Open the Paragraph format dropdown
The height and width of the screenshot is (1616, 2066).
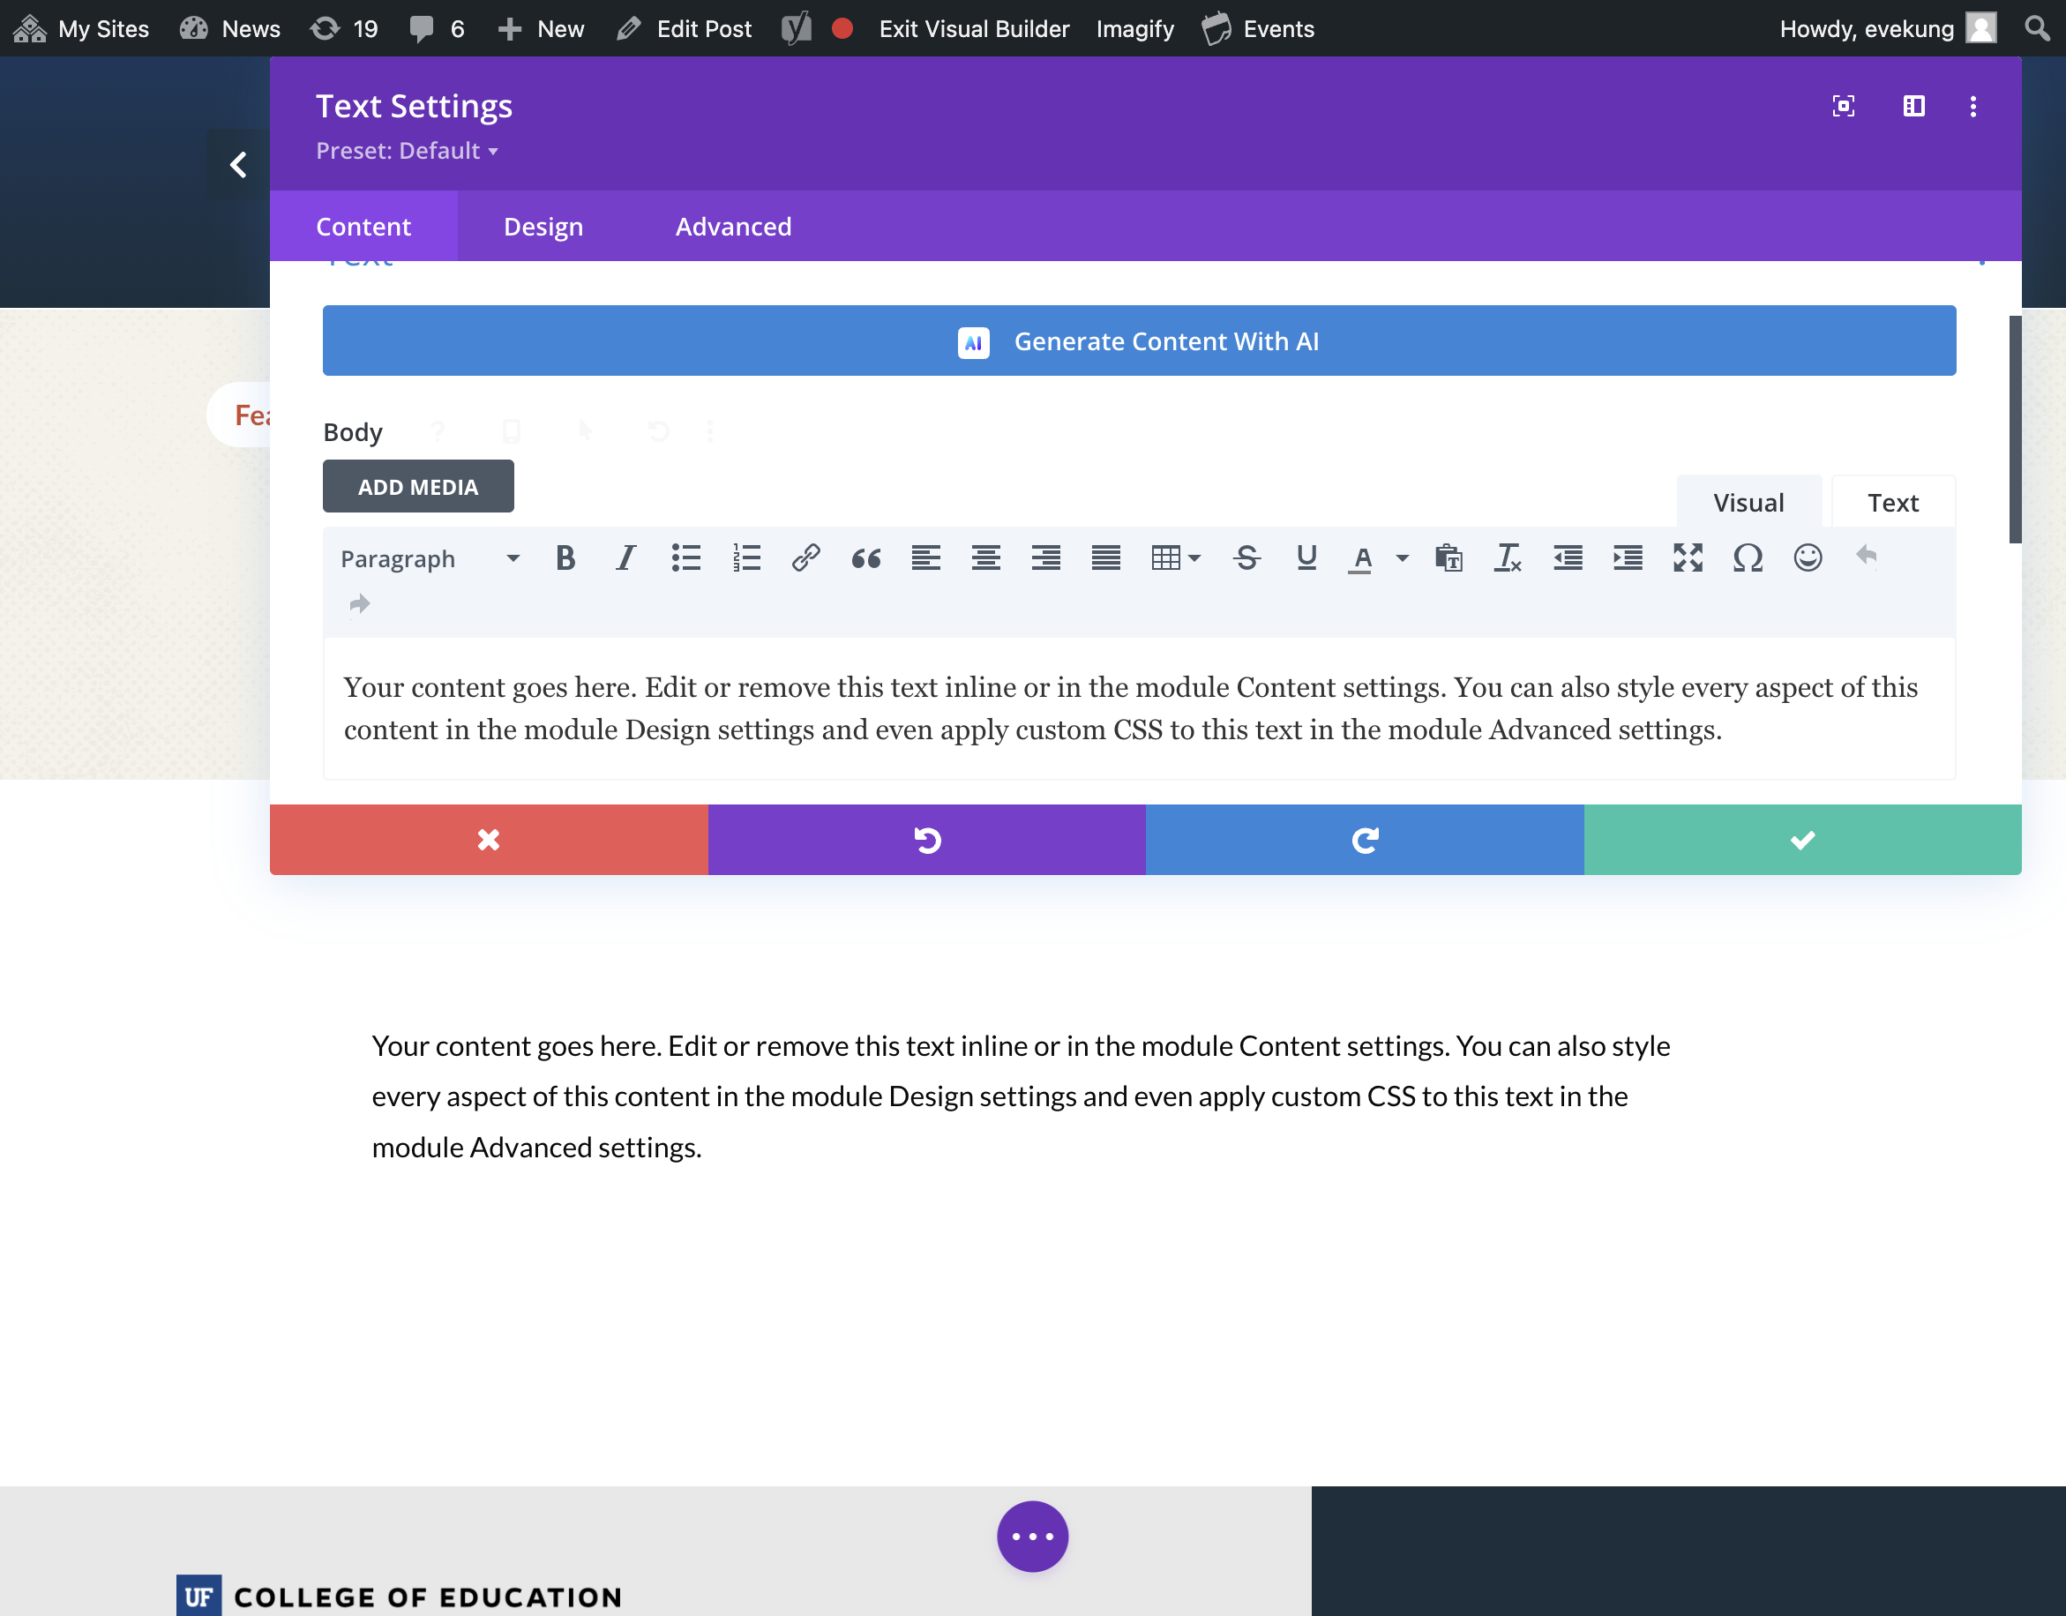coord(430,559)
